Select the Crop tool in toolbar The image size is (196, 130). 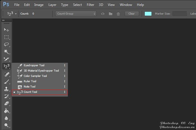[6, 59]
